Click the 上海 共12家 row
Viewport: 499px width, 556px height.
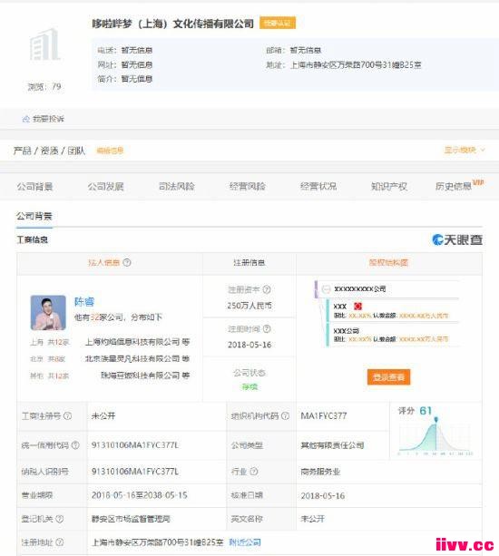tap(110, 342)
